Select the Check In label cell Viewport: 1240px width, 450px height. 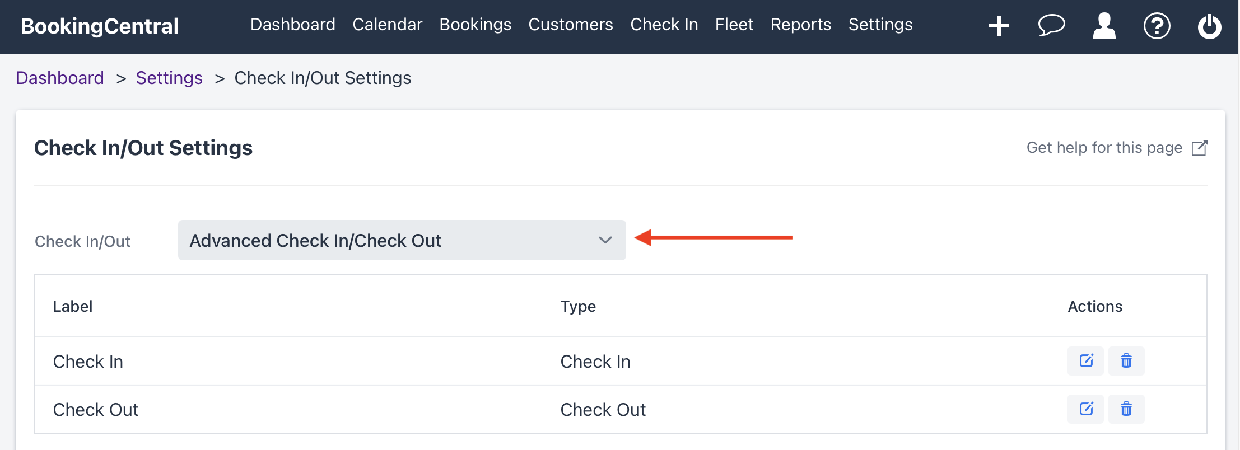[x=88, y=362]
